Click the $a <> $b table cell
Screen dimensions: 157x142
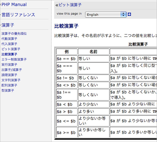click(67, 85)
